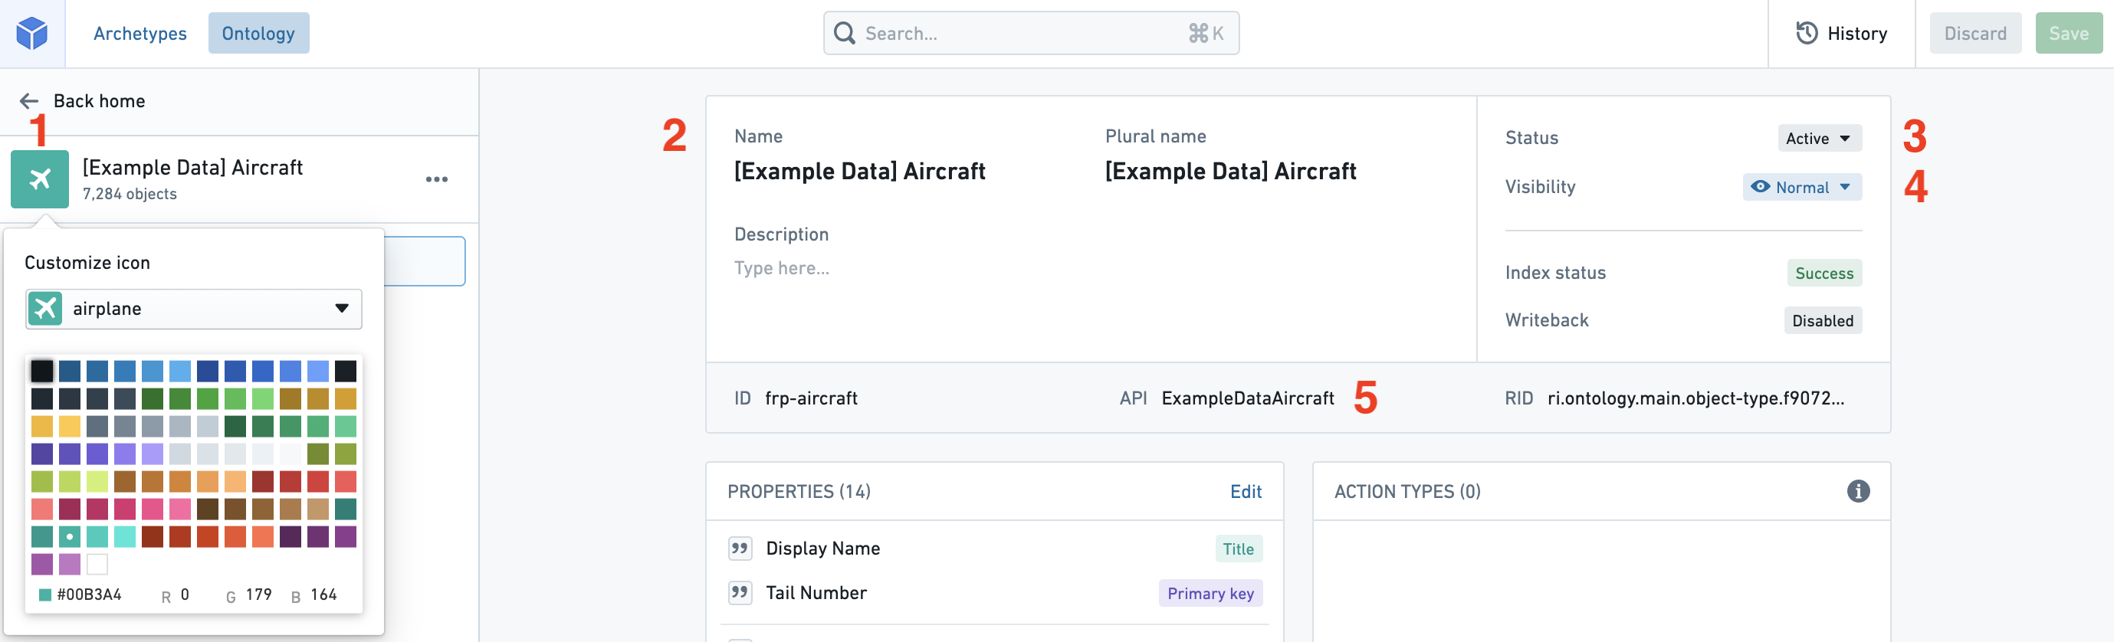Click the back arrow next to Back home
The width and height of the screenshot is (2114, 642).
point(30,101)
